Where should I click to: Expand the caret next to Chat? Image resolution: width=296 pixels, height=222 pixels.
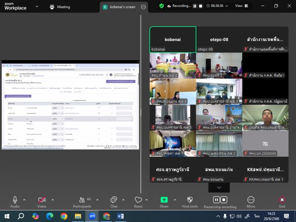pyautogui.click(x=123, y=200)
